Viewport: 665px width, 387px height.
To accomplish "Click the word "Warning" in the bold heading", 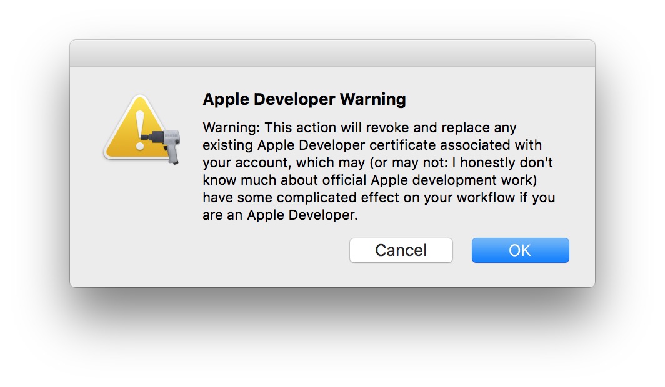I will click(x=372, y=100).
